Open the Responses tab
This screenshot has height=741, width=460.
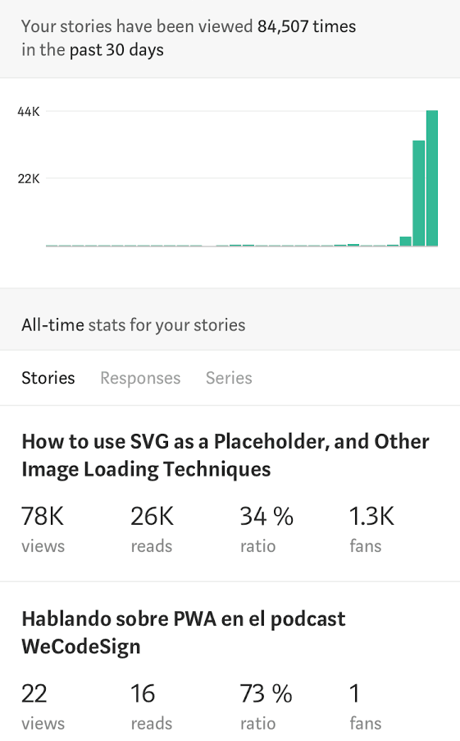140,378
